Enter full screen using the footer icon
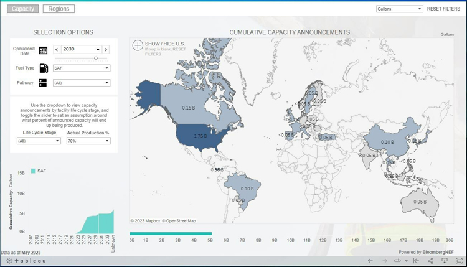467x267 pixels. point(459,261)
